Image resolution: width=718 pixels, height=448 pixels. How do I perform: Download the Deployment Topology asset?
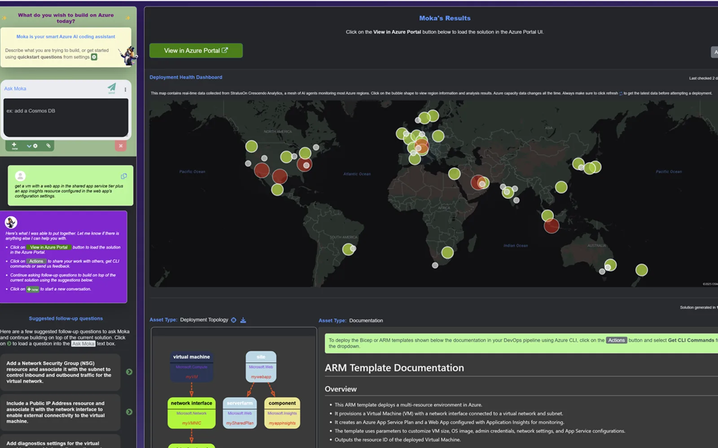243,320
